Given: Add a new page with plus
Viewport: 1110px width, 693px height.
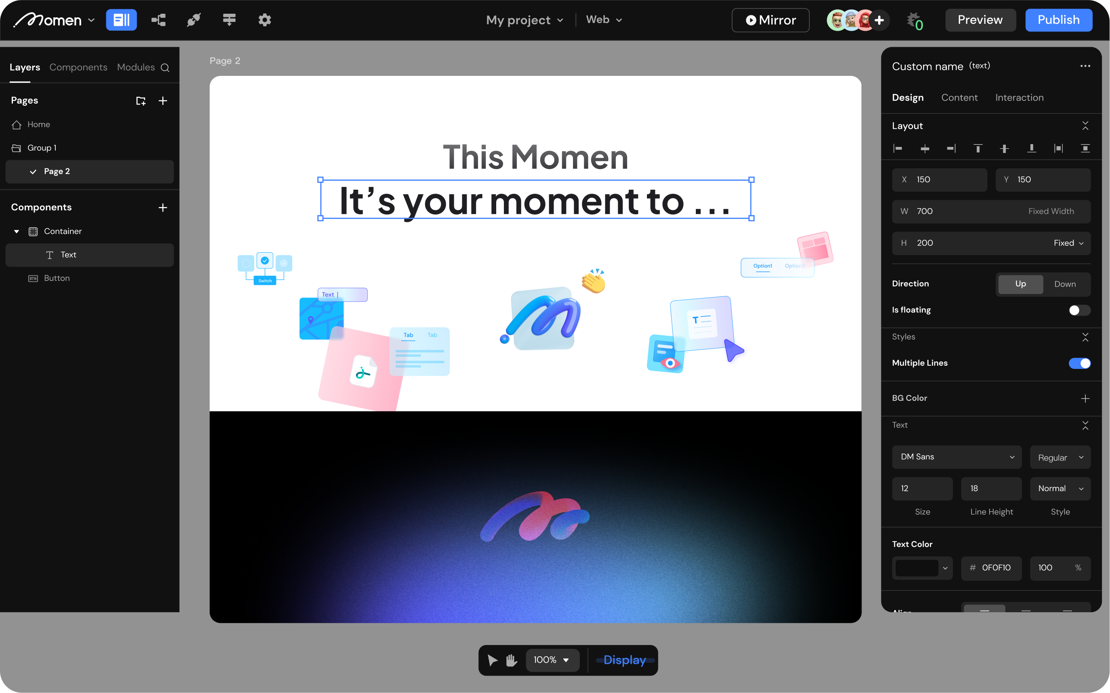Looking at the screenshot, I should [x=163, y=101].
